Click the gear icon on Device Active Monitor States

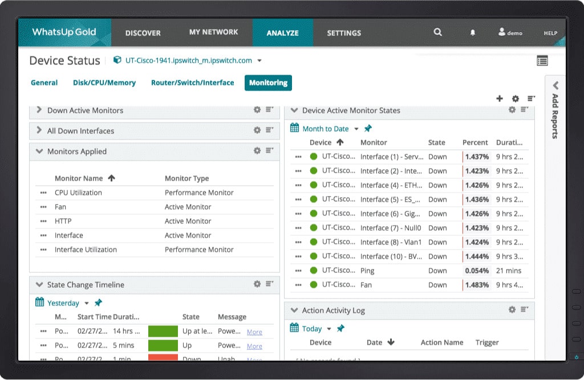point(512,110)
